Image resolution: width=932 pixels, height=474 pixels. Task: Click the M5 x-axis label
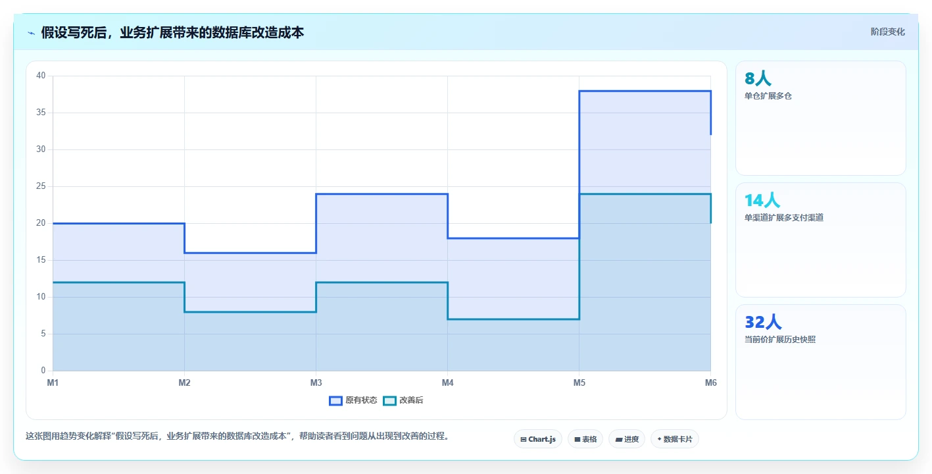[579, 382]
